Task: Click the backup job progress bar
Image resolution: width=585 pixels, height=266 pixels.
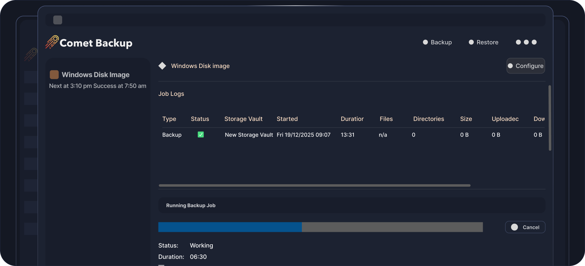Action: pos(320,227)
